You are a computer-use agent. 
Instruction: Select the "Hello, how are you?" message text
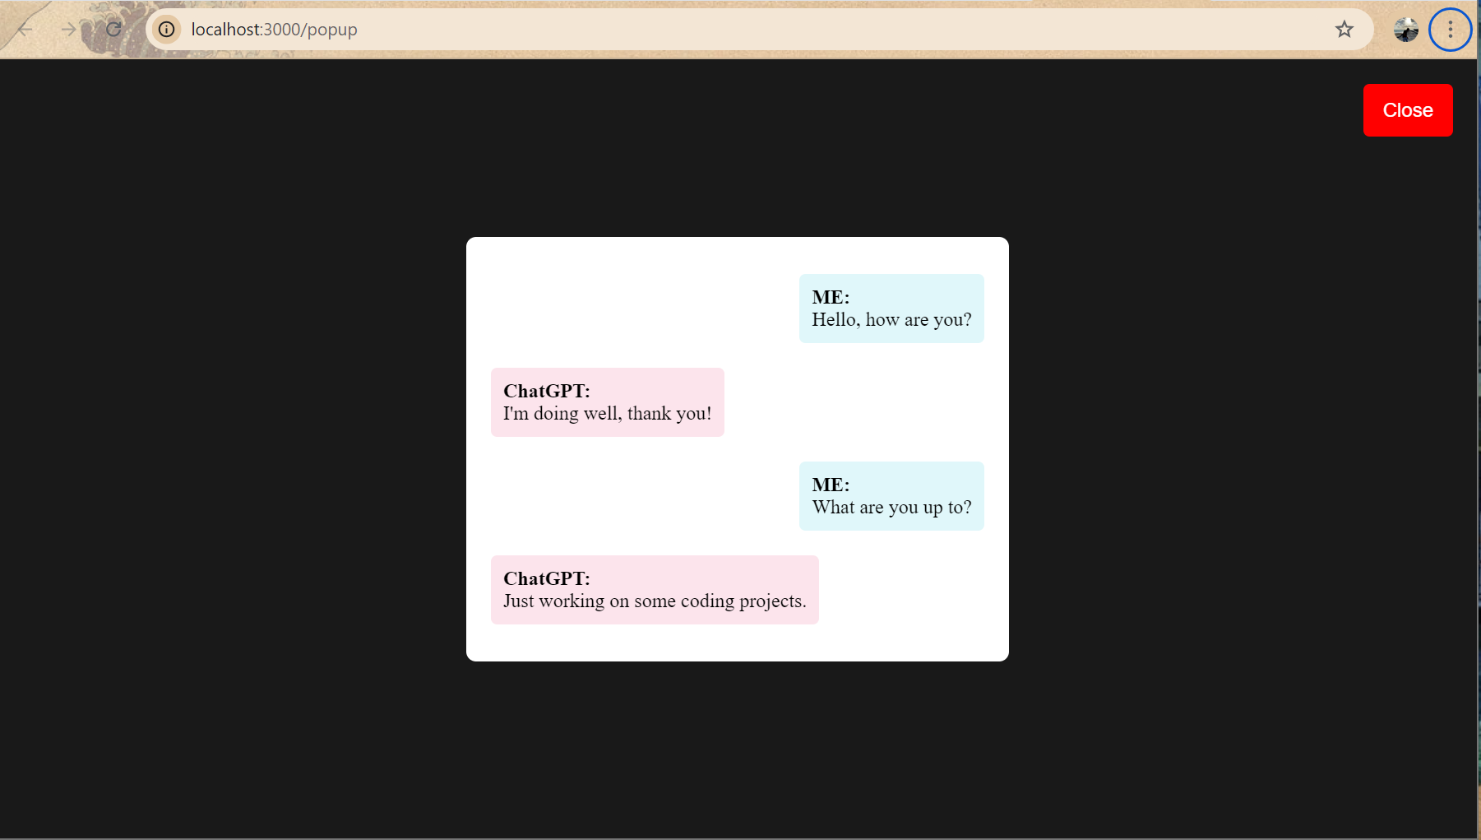pos(891,320)
